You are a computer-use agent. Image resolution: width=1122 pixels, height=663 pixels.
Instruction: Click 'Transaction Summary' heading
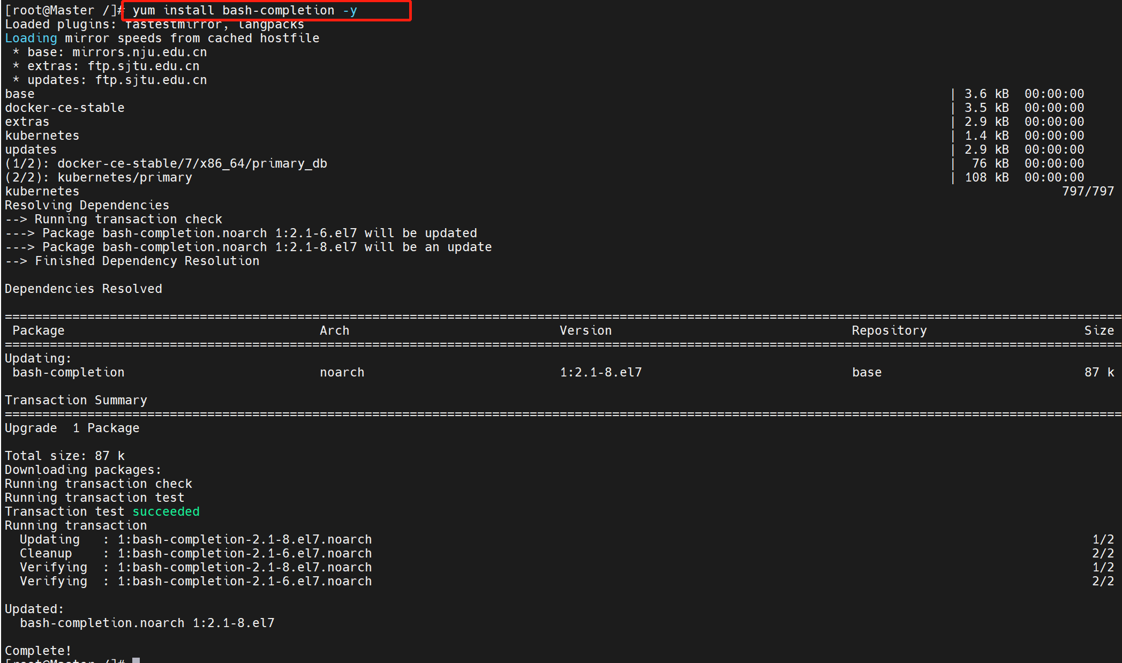(x=76, y=400)
